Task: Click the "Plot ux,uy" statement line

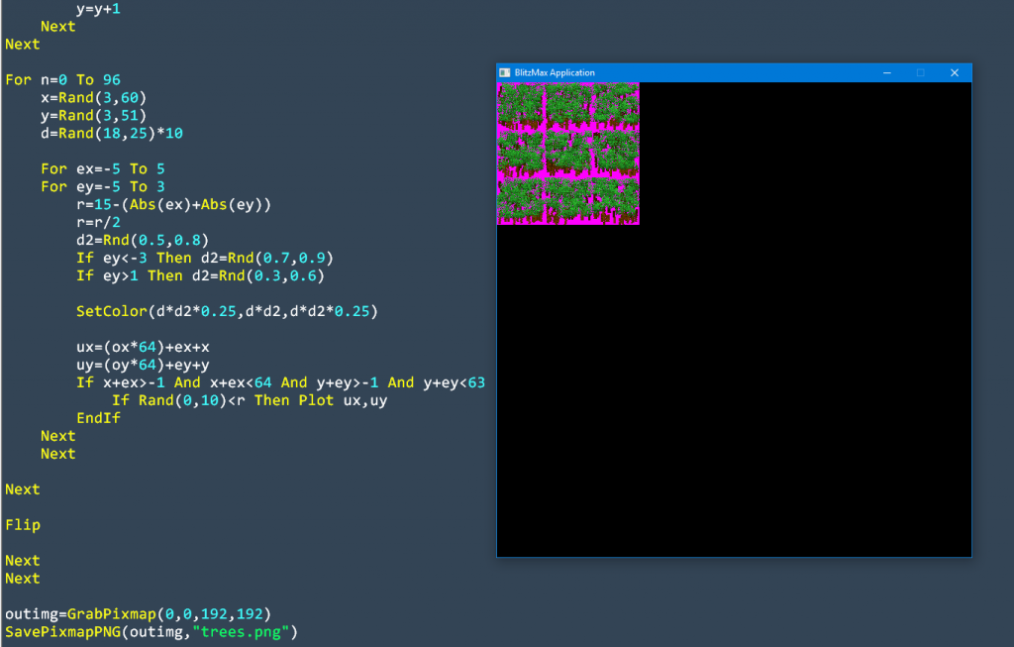Action: pyautogui.click(x=250, y=400)
